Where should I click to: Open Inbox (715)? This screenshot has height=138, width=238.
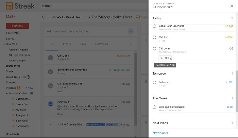[x=13, y=33]
